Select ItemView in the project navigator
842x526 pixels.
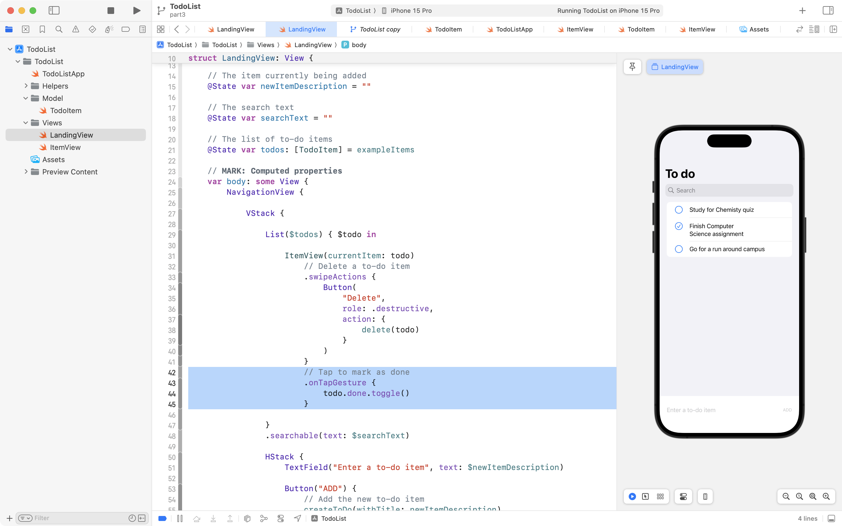tap(65, 147)
